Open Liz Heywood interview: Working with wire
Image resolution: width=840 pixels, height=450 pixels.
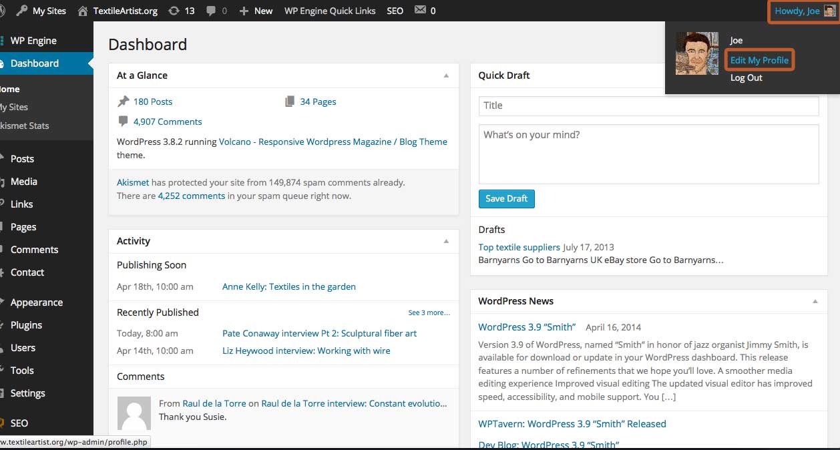pos(306,351)
